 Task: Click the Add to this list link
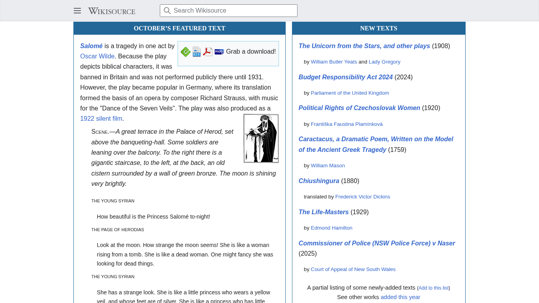coord(434,288)
